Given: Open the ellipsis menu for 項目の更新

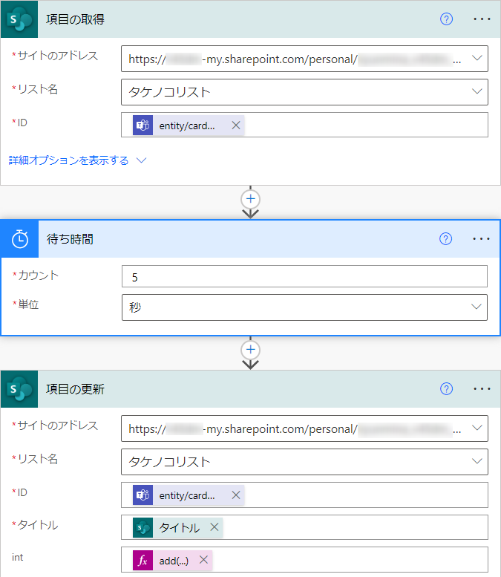Looking at the screenshot, I should pos(482,389).
